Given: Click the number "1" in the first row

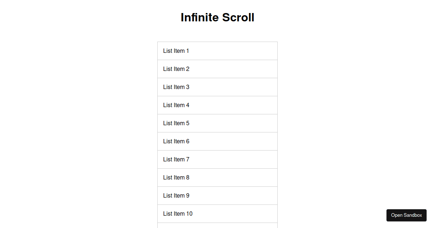Looking at the screenshot, I should click(x=187, y=51).
